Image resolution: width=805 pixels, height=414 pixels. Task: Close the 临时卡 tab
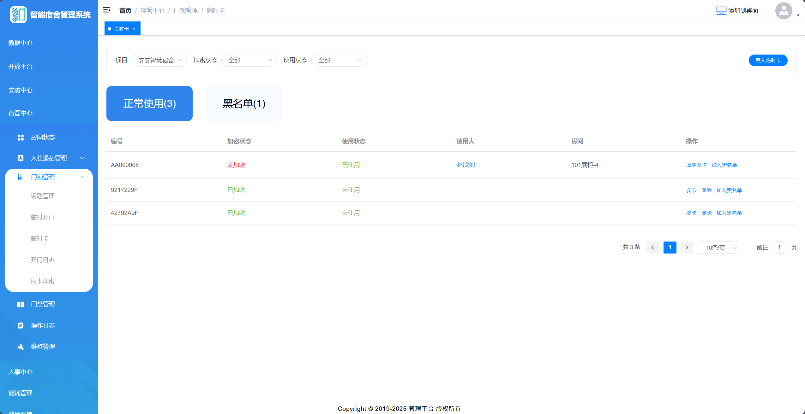point(134,29)
